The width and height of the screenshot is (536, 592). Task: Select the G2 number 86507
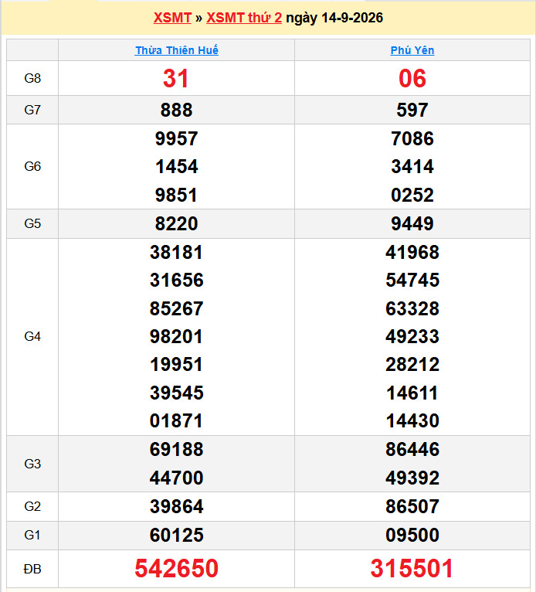point(412,506)
